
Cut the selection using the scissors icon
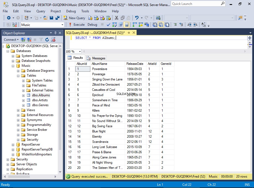click(117, 18)
